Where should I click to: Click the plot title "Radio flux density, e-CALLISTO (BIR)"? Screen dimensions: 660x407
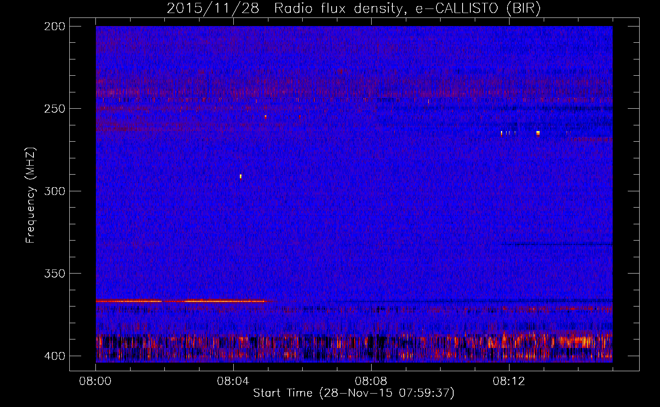408,9
